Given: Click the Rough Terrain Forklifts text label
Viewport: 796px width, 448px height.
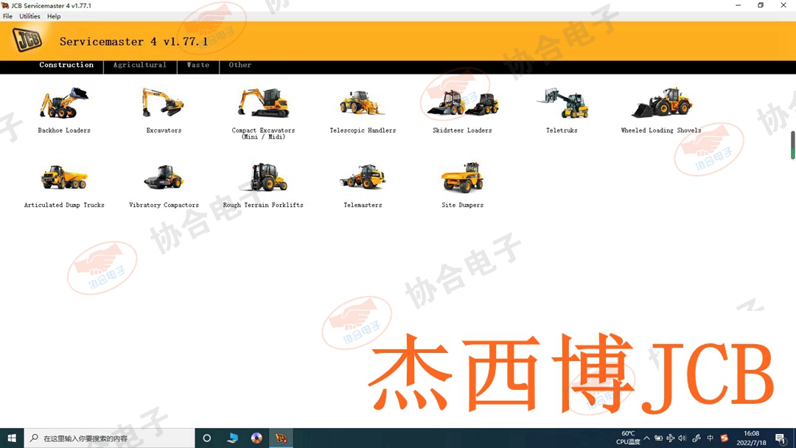Looking at the screenshot, I should 263,205.
